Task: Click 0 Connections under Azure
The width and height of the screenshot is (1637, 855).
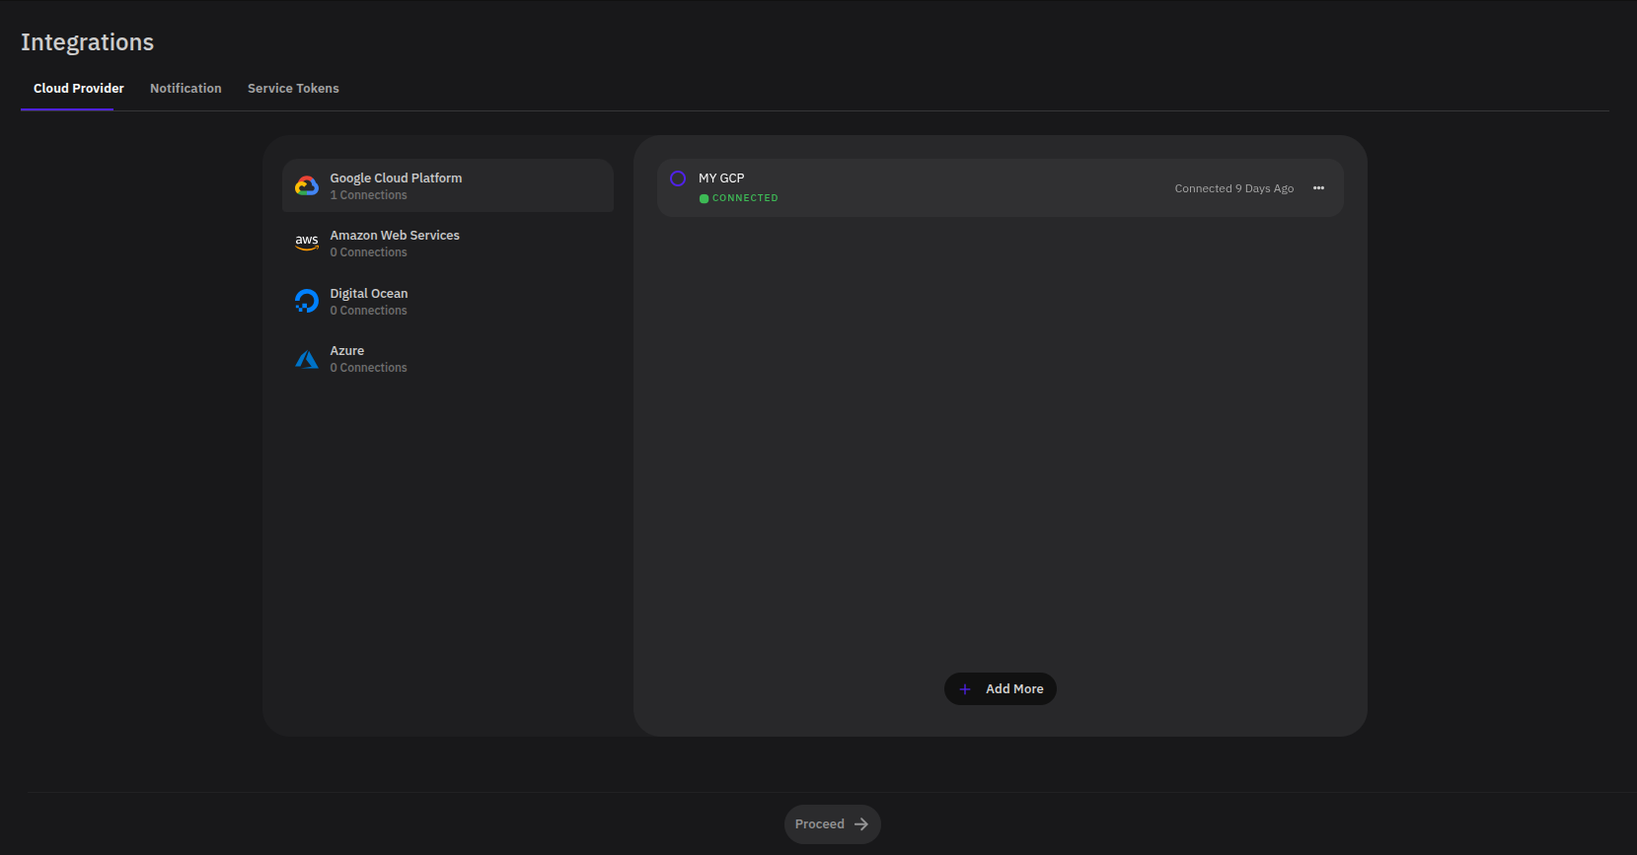Action: click(x=368, y=368)
